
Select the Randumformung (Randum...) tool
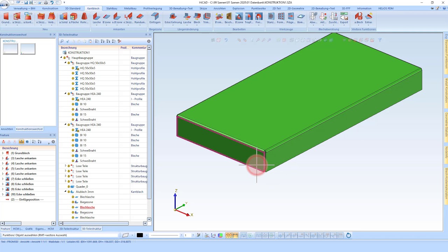(x=140, y=18)
